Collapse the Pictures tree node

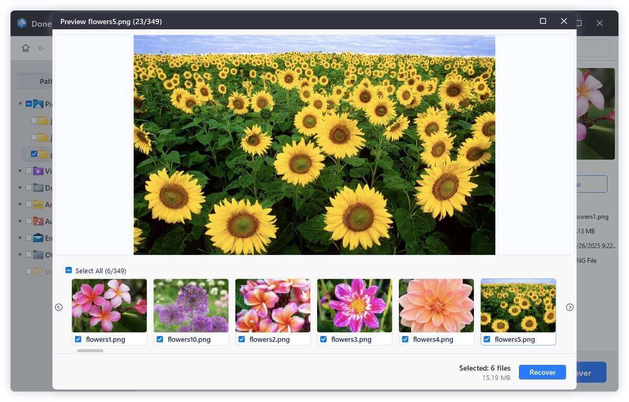point(20,104)
